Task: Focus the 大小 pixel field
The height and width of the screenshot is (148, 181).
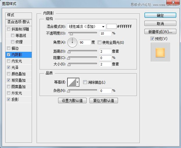Action: 105,64
